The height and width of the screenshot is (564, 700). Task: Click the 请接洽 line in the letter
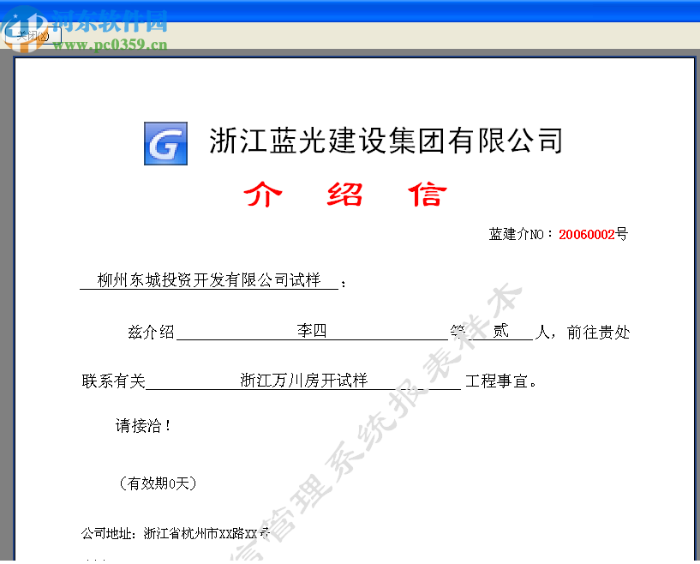[x=139, y=424]
